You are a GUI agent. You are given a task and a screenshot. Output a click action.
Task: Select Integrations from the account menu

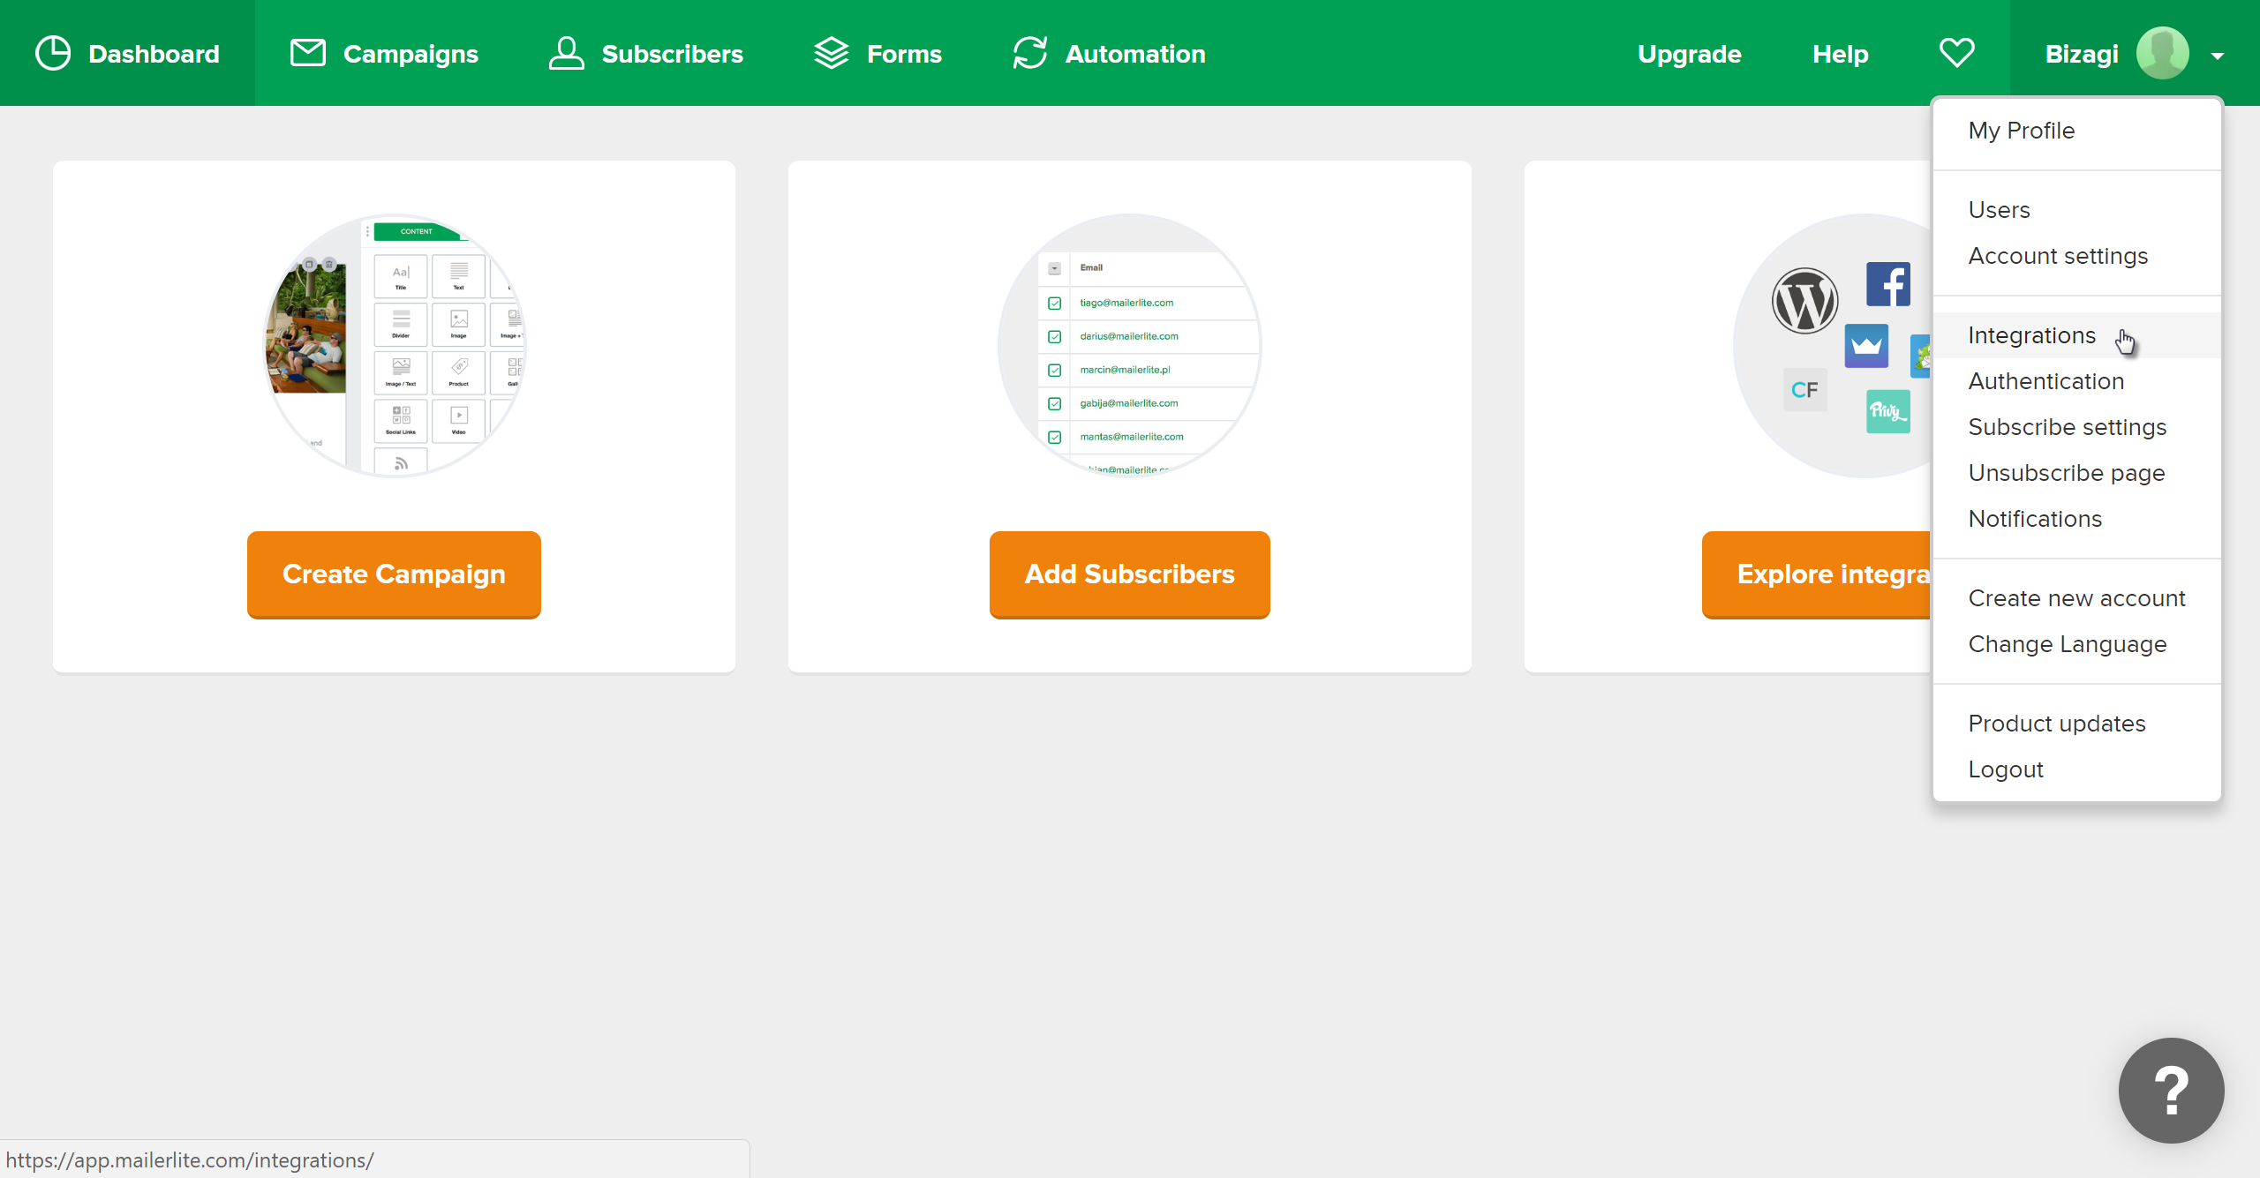pyautogui.click(x=2031, y=335)
